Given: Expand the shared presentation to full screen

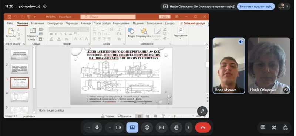Looking at the screenshot, I should coord(202,111).
